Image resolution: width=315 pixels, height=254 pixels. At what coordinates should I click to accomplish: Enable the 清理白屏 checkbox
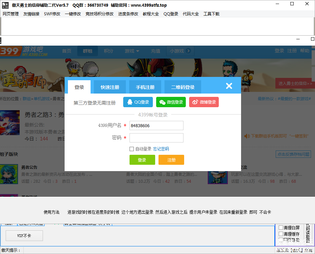(x=281, y=228)
